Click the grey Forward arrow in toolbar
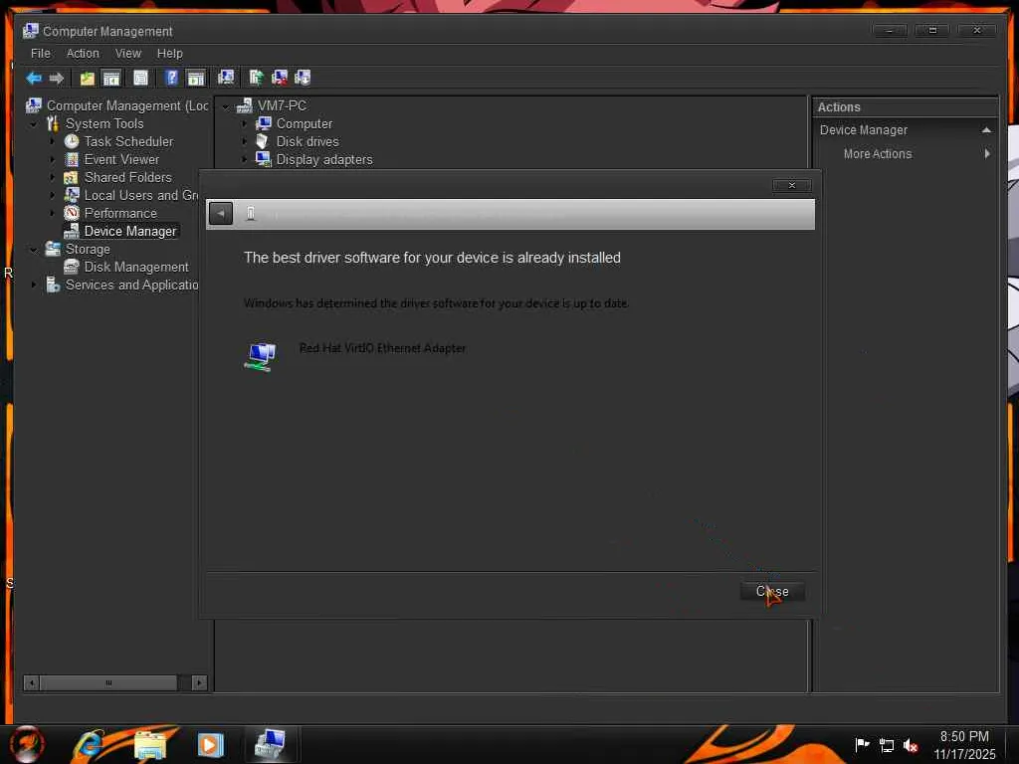The height and width of the screenshot is (764, 1019). [57, 78]
